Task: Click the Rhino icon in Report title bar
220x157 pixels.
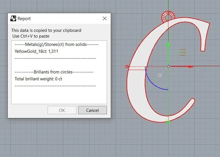Action: tap(13, 18)
